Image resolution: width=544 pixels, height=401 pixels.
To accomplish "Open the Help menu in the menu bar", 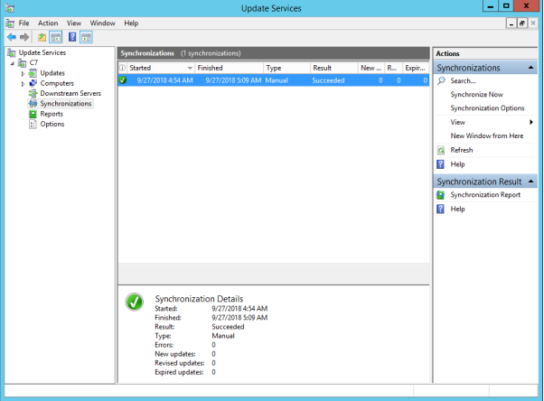I will [131, 23].
